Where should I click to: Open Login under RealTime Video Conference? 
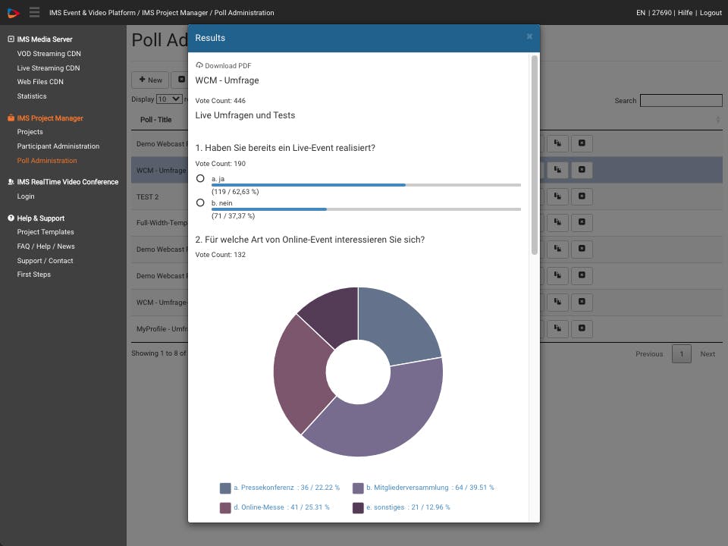tap(26, 196)
